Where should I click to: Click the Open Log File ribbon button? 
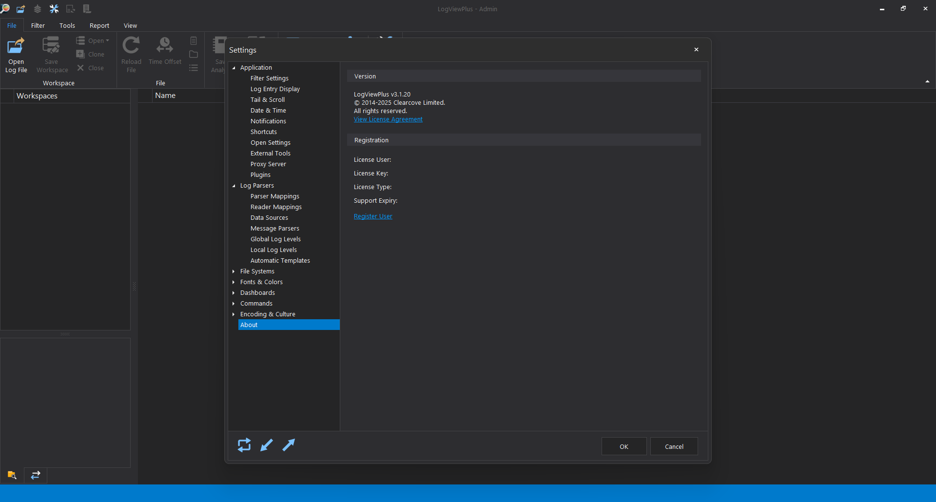point(16,55)
